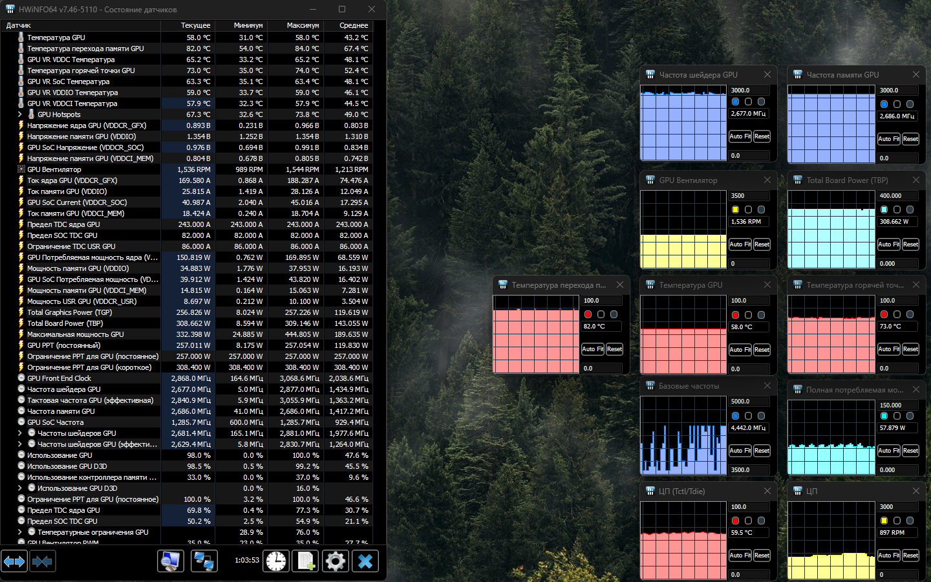Screen dimensions: 931x582
Task: Click the Минимум column header
Action: point(241,25)
